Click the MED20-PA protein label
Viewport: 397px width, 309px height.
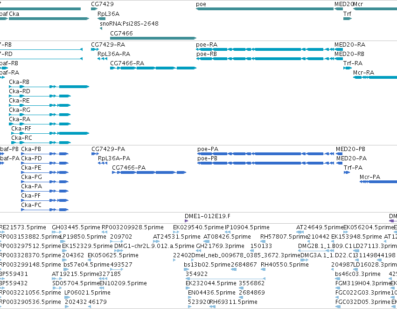351,158
